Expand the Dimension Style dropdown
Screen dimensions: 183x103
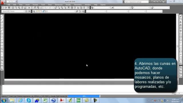(129, 8)
